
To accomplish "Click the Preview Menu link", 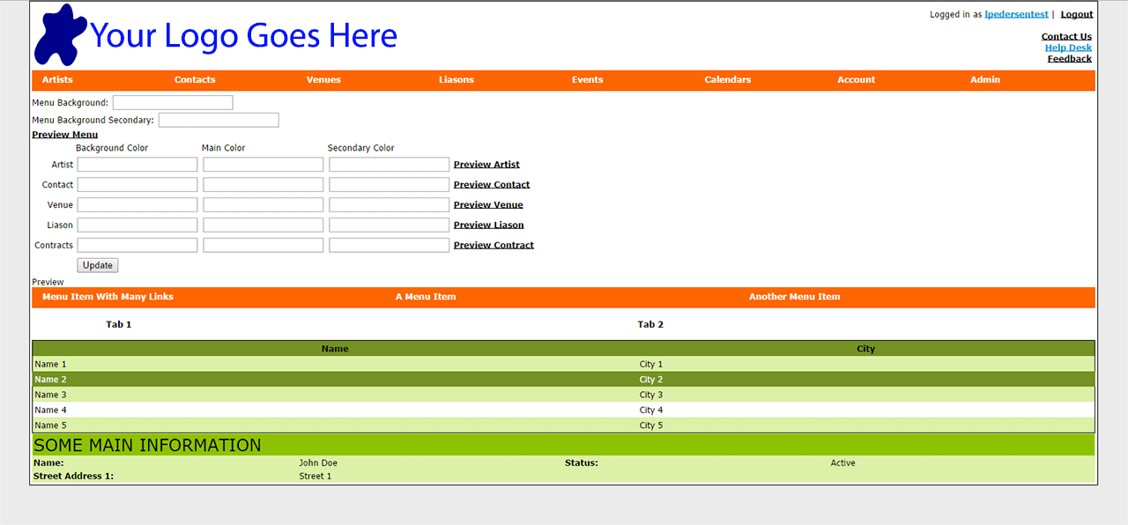I will [x=64, y=135].
